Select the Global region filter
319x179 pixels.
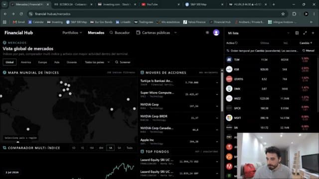pyautogui.click(x=9, y=62)
